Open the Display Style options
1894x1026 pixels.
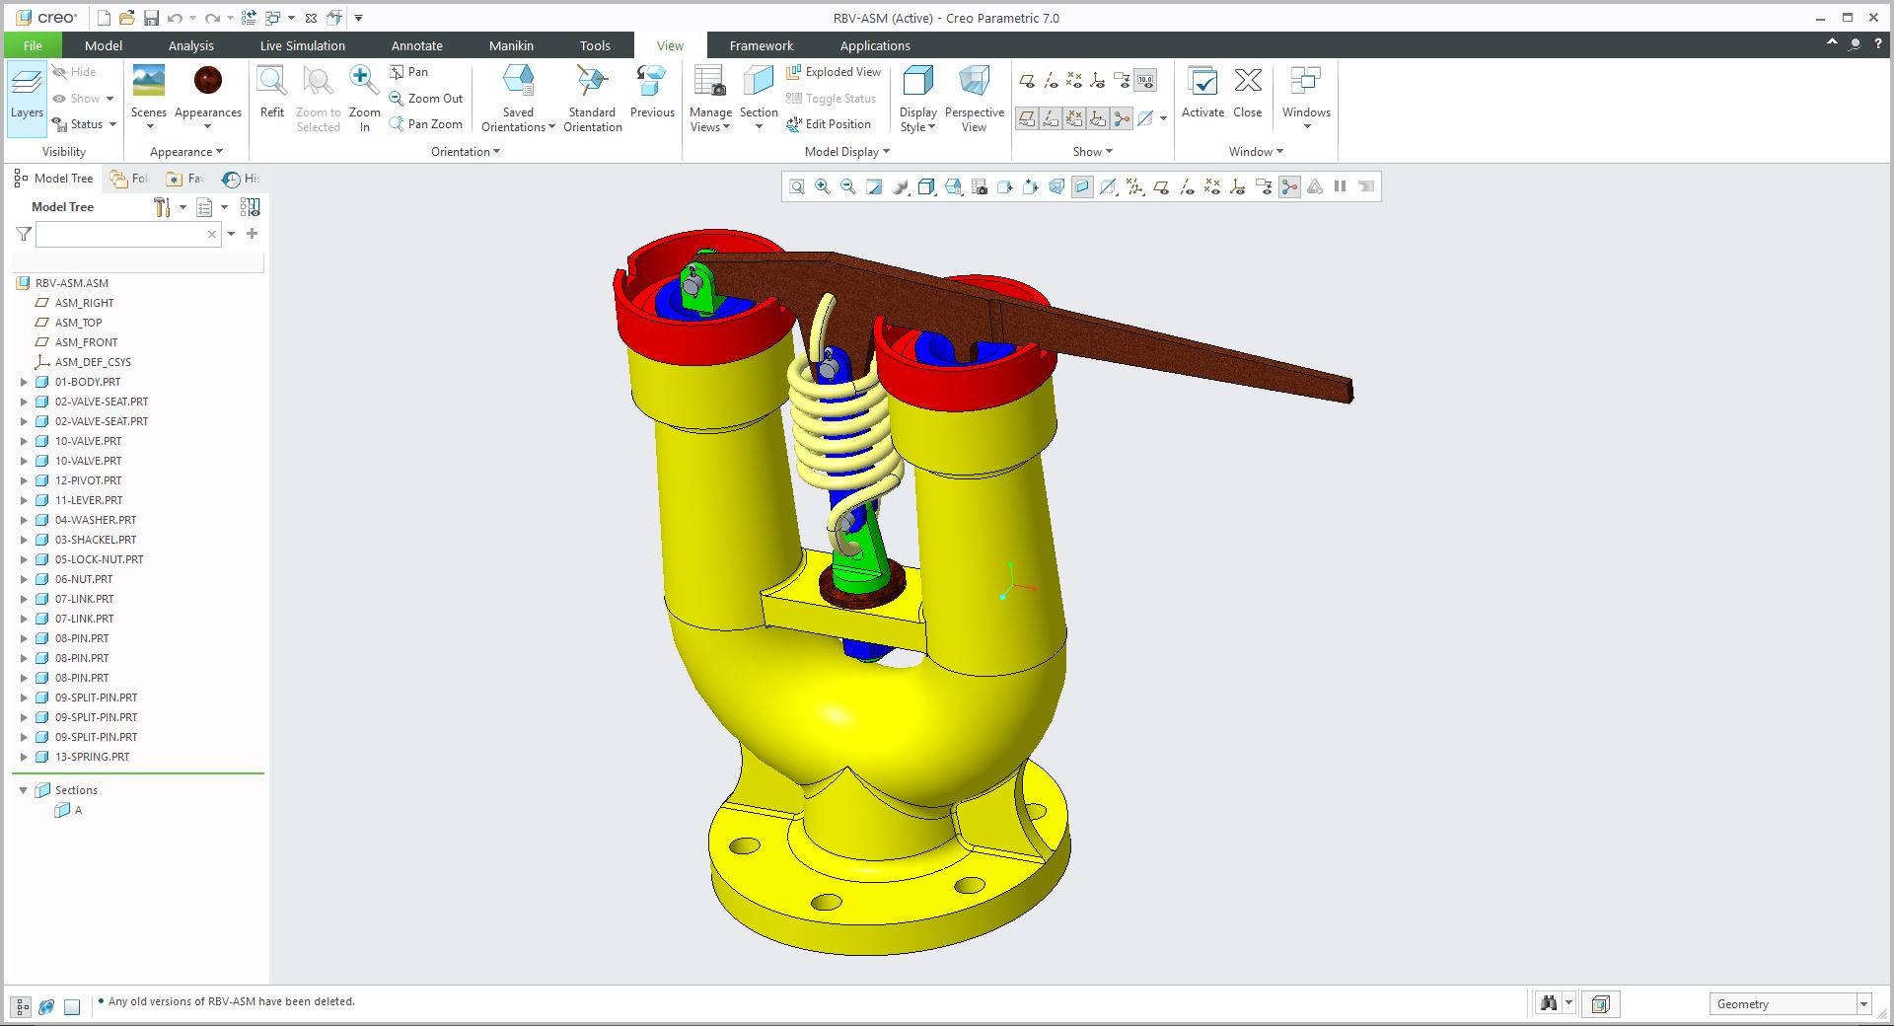(917, 99)
